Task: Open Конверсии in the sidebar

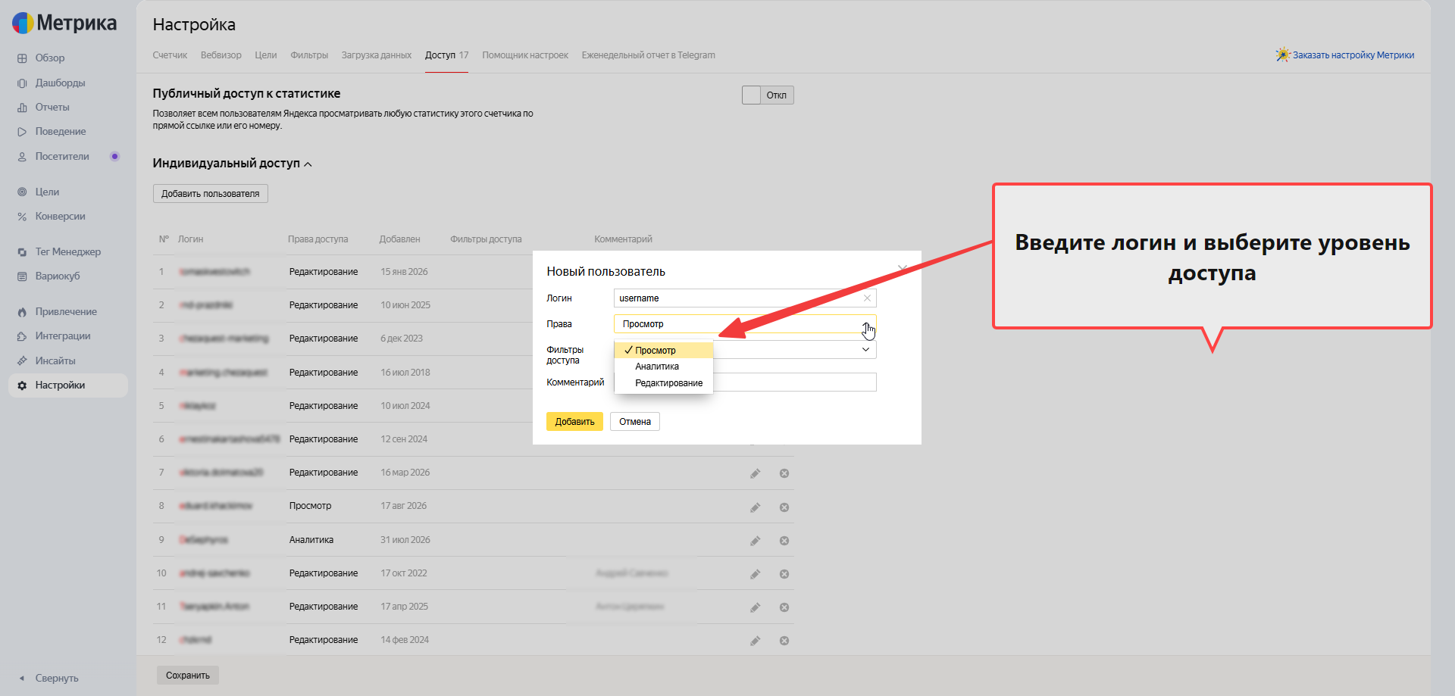Action: pos(60,217)
